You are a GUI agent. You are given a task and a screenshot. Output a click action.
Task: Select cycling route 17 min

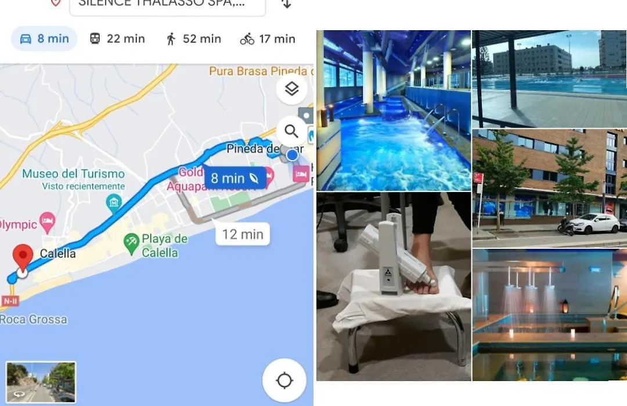[268, 39]
